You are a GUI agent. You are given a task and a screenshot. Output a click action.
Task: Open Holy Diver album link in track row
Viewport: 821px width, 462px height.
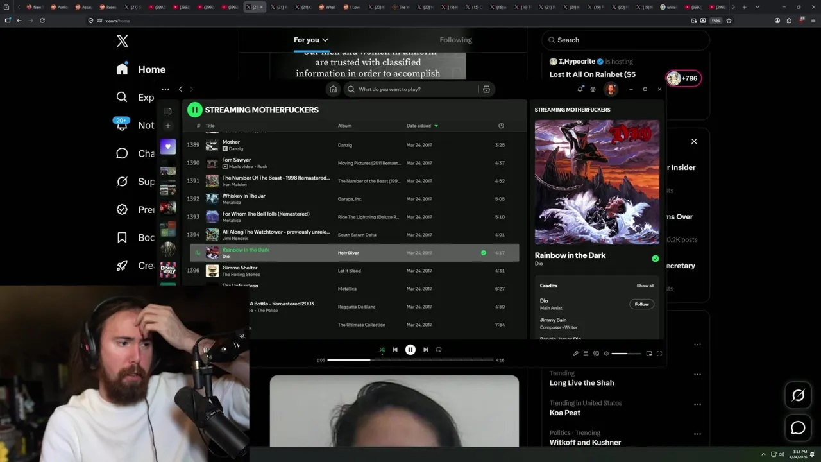[348, 253]
